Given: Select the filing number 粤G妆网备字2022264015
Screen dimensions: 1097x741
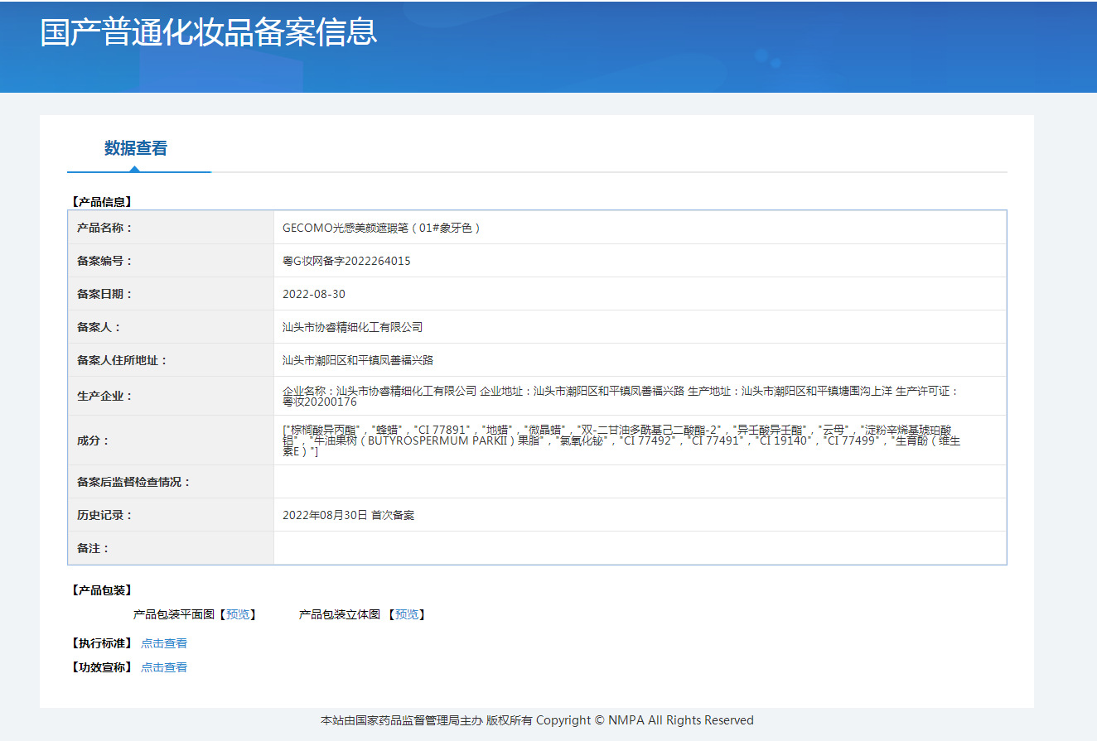Looking at the screenshot, I should 346,261.
